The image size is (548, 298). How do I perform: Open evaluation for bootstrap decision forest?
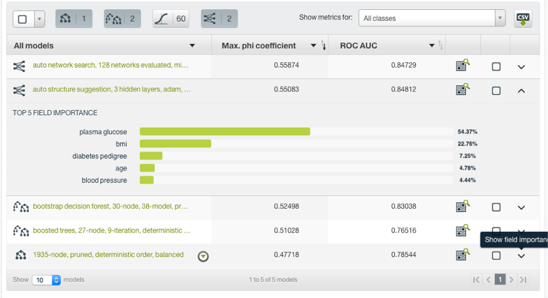(x=462, y=207)
